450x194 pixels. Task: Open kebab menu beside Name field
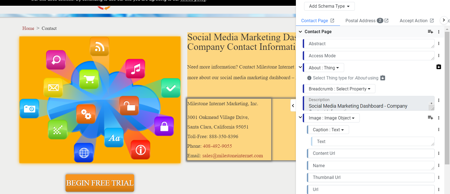coord(439,166)
